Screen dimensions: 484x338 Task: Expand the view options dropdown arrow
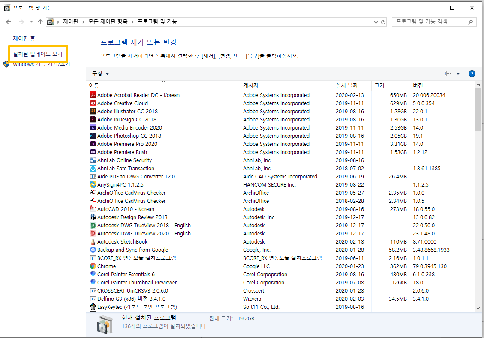[x=458, y=74]
